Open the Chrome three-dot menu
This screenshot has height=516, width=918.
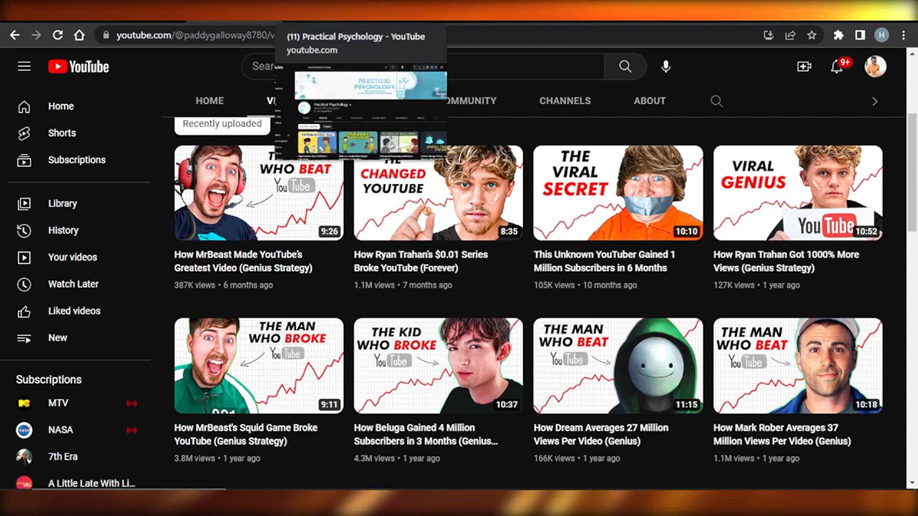coord(903,35)
